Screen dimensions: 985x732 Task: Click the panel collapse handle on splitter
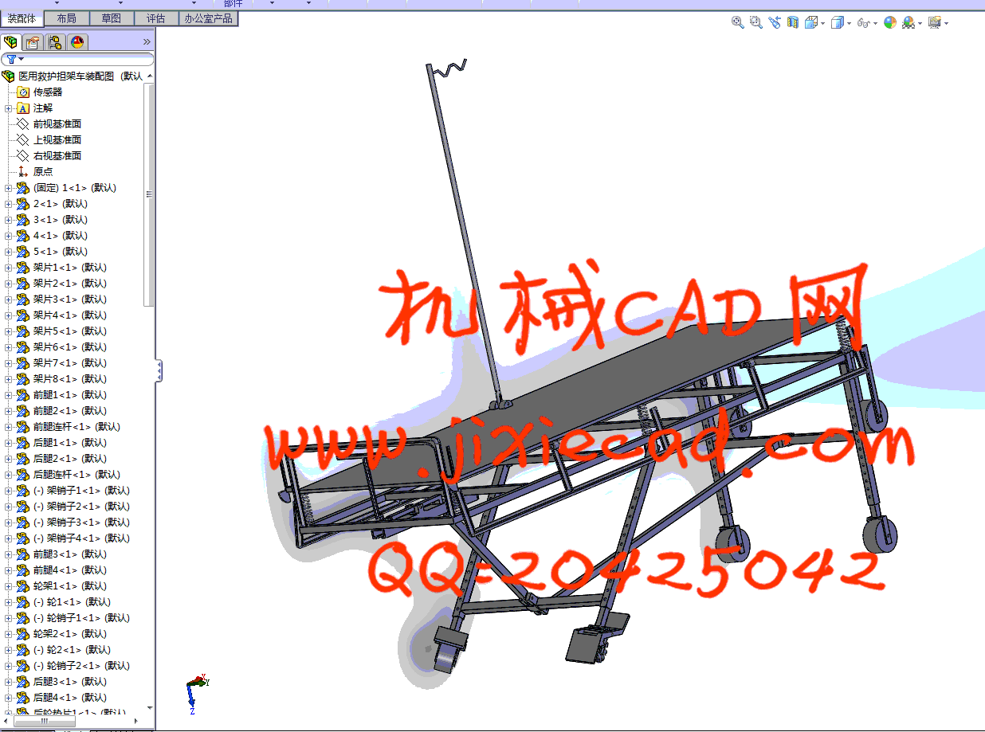pos(159,370)
